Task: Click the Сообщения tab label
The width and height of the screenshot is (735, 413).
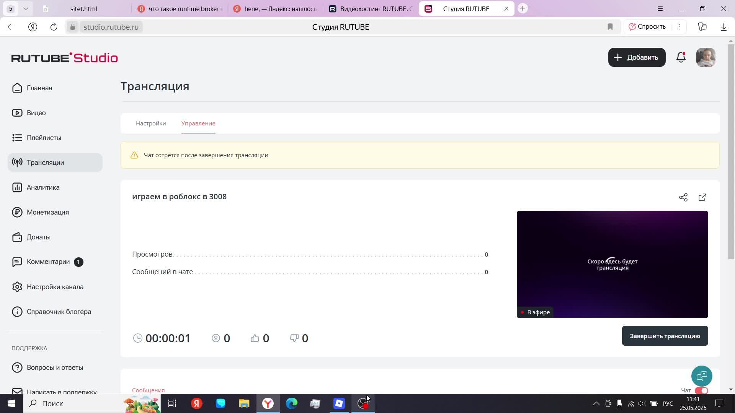Action: click(148, 390)
